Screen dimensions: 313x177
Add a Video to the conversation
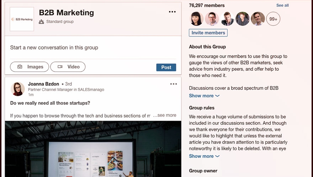click(x=68, y=67)
